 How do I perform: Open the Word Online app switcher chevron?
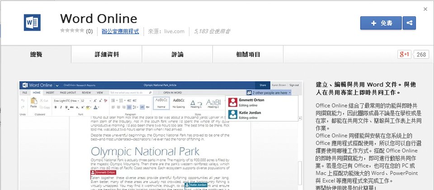57,85
